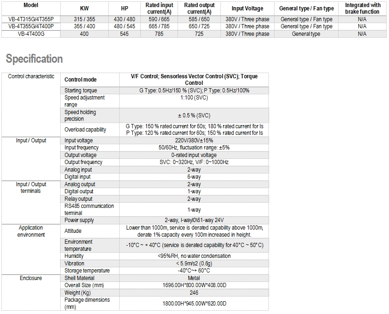
Task: Select the Integrated with brake function header
Action: tap(362, 8)
